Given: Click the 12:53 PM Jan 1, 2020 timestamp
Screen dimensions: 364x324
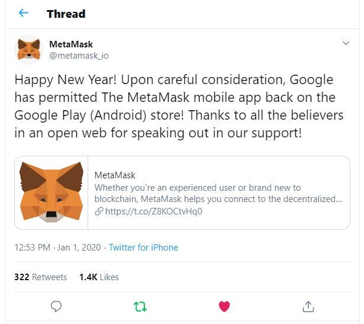Looking at the screenshot, I should (57, 248).
